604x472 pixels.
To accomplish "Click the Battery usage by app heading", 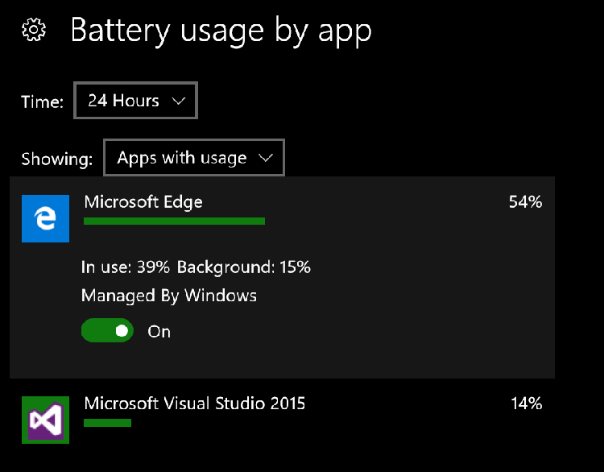I will [x=221, y=31].
